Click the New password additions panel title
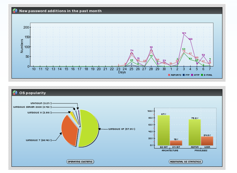Image resolution: width=237 pixels, height=173 pixels. 60,11
